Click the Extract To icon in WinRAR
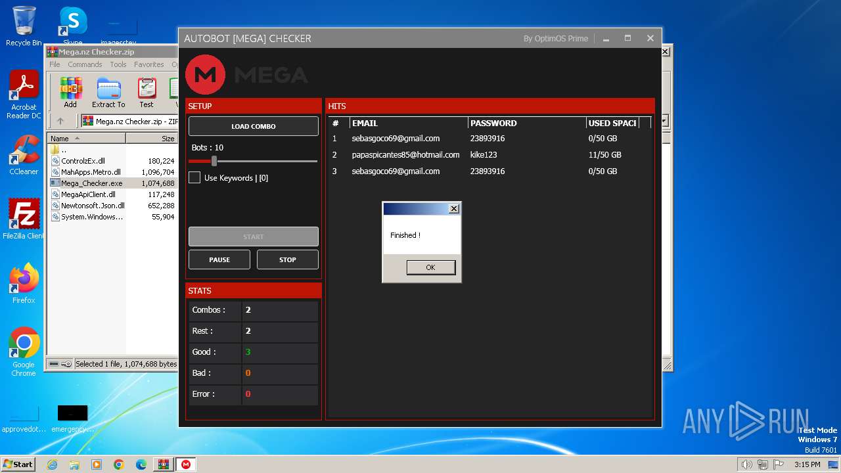This screenshot has width=841, height=473. [x=108, y=93]
